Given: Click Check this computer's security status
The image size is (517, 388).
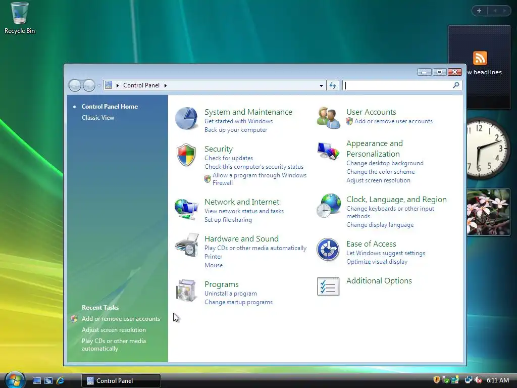Looking at the screenshot, I should [253, 167].
